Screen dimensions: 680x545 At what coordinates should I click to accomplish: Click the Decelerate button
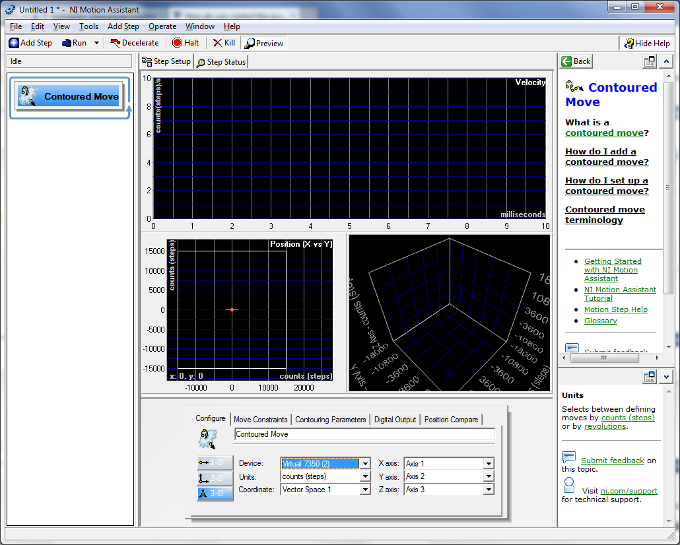(x=135, y=43)
